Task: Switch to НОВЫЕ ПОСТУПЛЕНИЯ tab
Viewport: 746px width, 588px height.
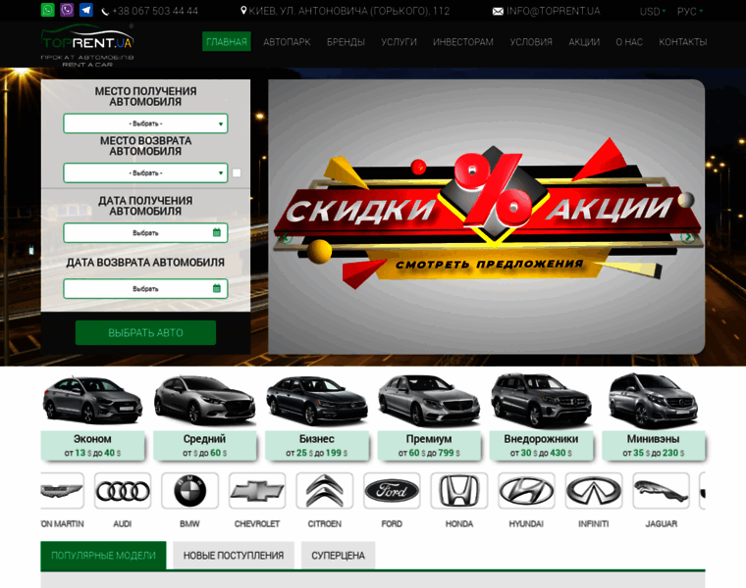Action: (234, 556)
